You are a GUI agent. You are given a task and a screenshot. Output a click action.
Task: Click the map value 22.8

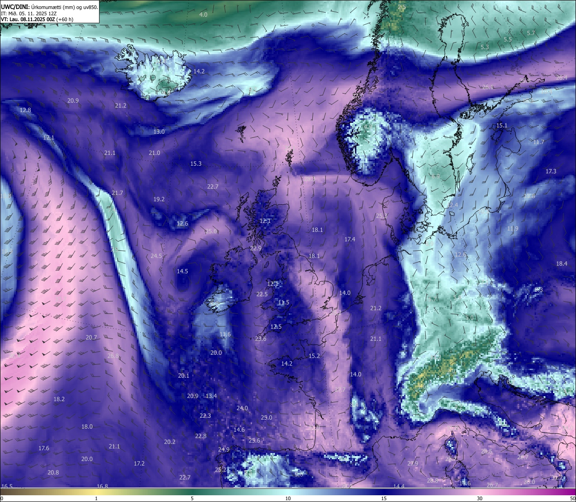[201, 436]
